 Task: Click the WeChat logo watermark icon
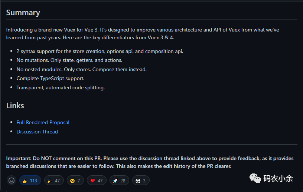pyautogui.click(x=255, y=179)
